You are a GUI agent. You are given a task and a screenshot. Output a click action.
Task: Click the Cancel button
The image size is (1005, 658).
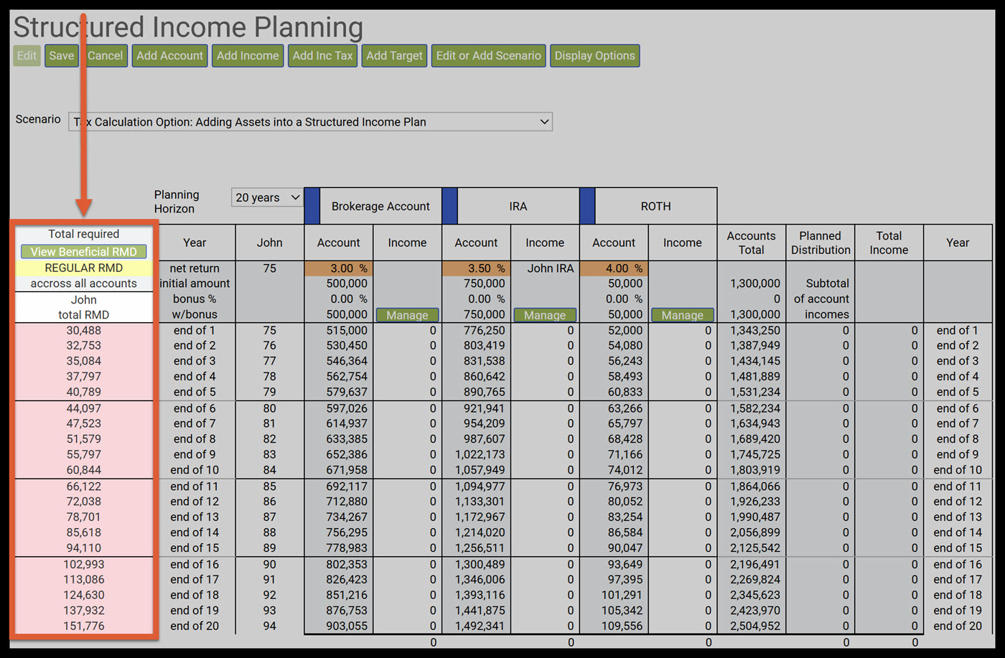click(x=105, y=56)
